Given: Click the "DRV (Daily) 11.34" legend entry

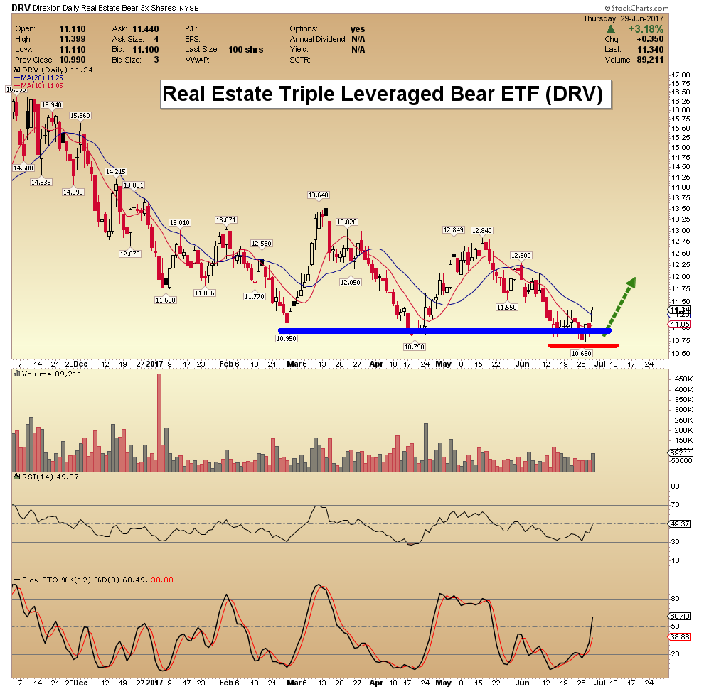Looking at the screenshot, I should (x=57, y=70).
